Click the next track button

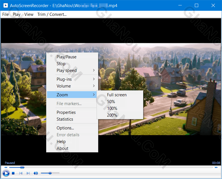[x=28, y=173]
